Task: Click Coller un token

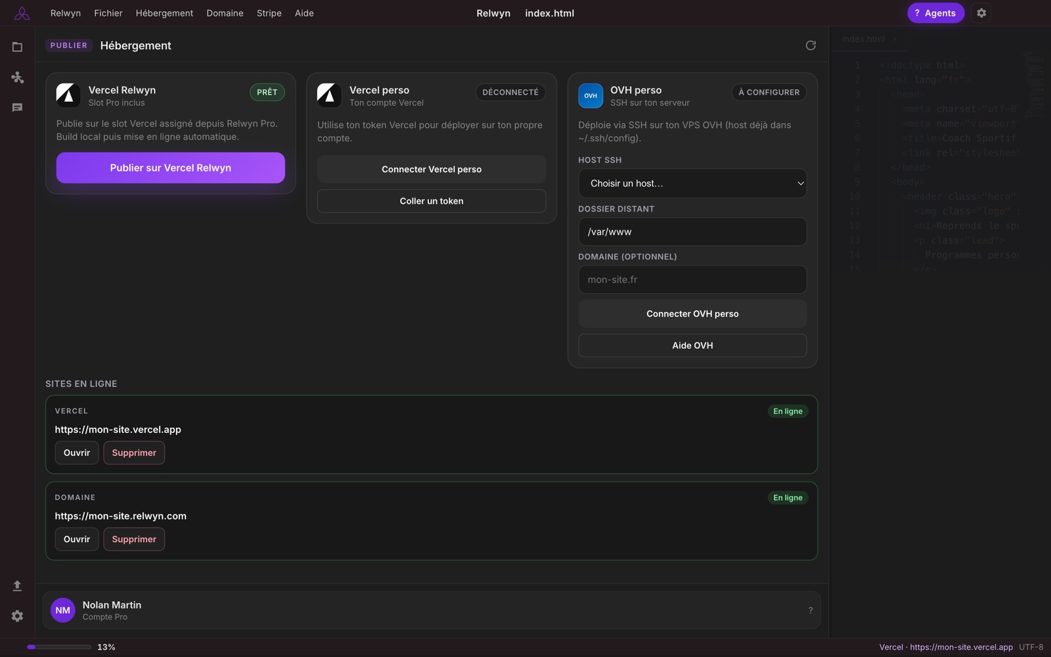Action: point(432,201)
